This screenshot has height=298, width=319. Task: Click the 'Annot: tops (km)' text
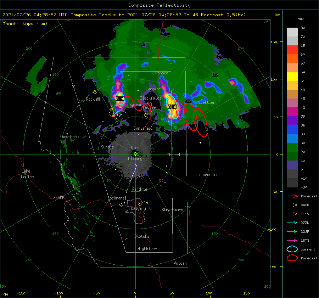point(25,24)
